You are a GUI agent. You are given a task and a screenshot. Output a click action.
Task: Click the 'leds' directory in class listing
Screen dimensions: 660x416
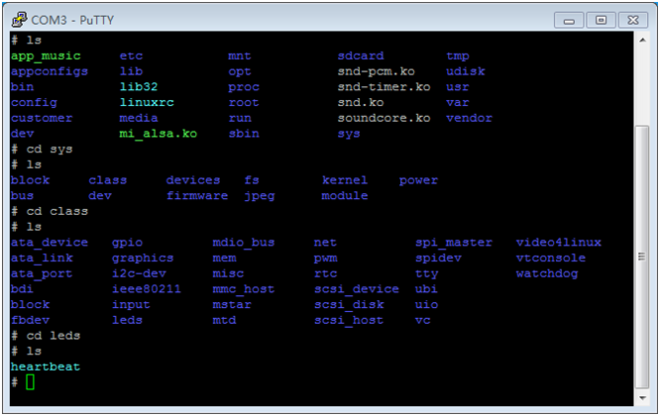point(127,320)
